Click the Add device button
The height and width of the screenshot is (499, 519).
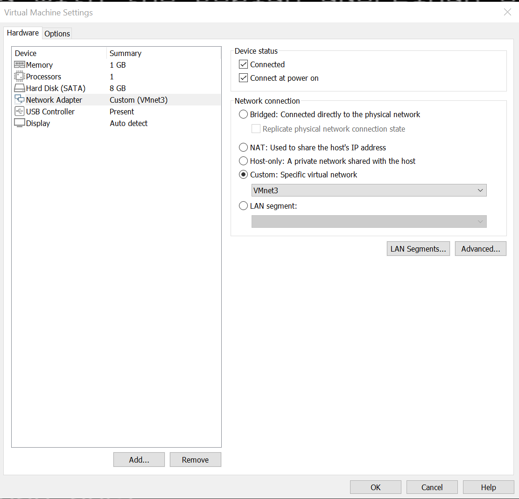click(139, 459)
